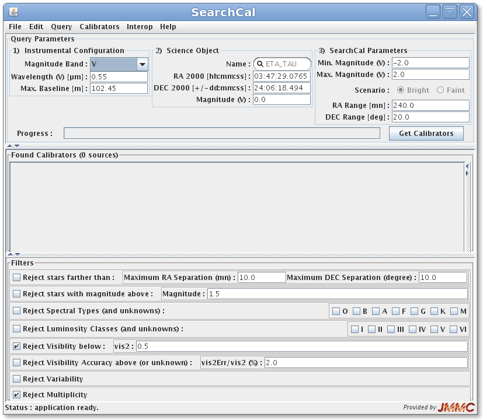Open the Calibrators menu
Image resolution: width=483 pixels, height=420 pixels.
pos(99,27)
